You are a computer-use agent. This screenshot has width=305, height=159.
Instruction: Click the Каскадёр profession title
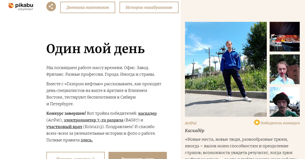point(195,131)
